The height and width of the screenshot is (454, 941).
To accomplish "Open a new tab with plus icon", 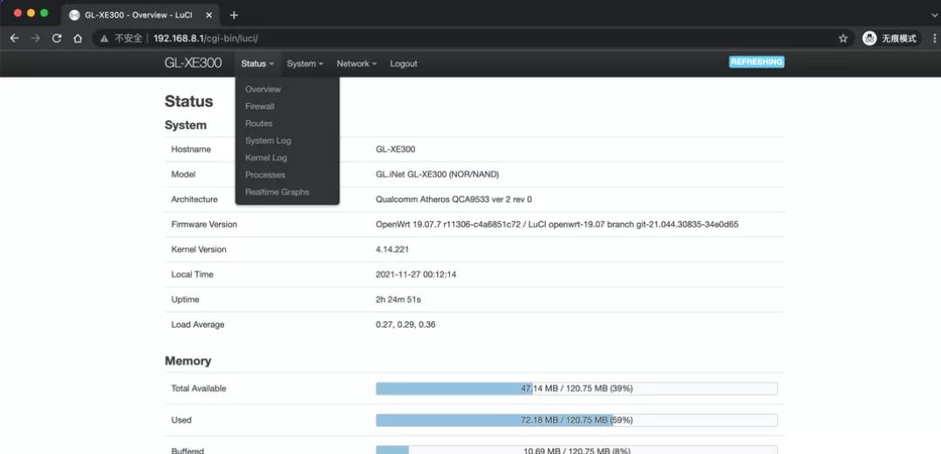I will (234, 15).
